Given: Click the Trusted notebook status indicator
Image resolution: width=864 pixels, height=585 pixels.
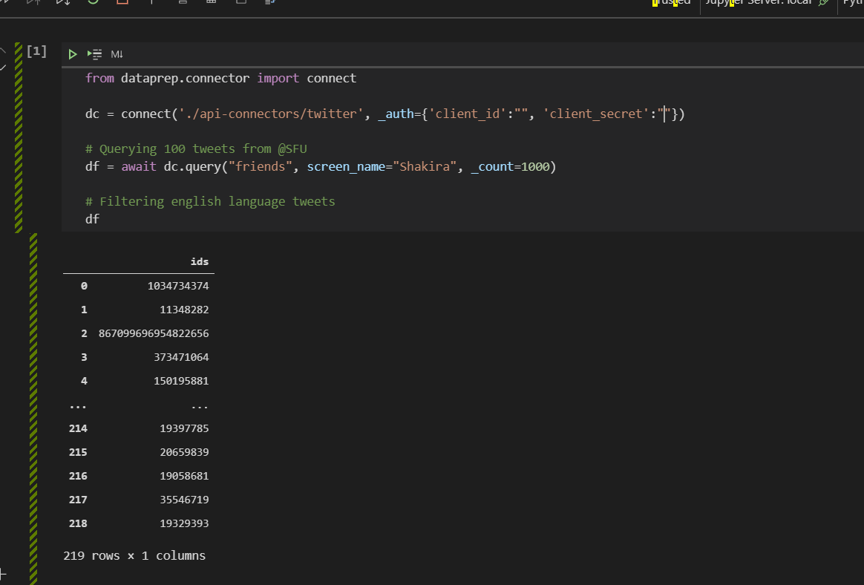Looking at the screenshot, I should point(670,2).
